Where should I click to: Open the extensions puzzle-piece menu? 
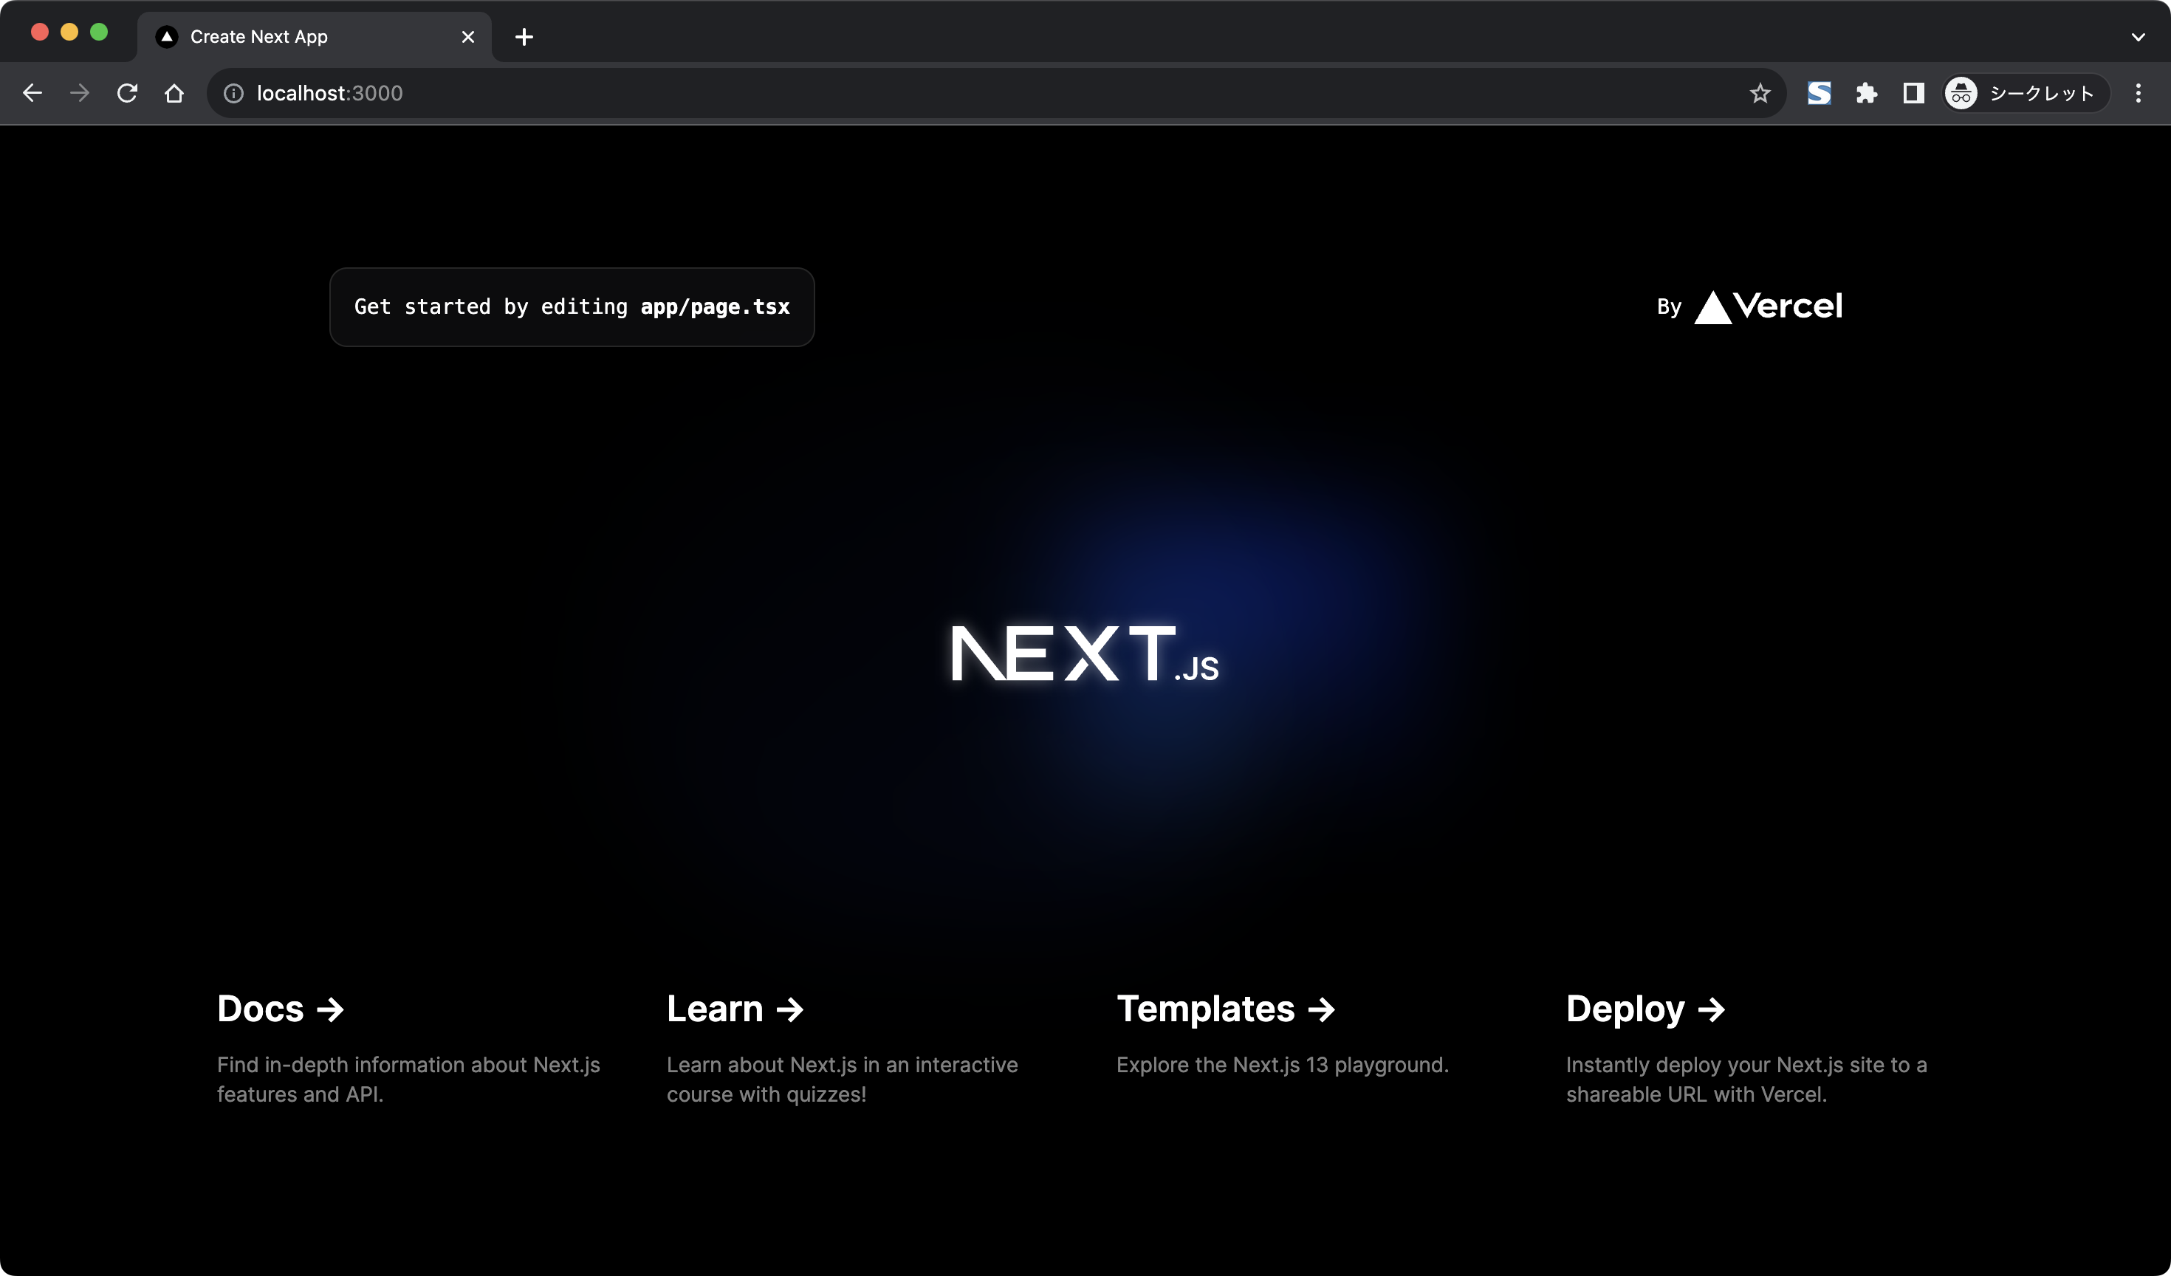[x=1866, y=93]
